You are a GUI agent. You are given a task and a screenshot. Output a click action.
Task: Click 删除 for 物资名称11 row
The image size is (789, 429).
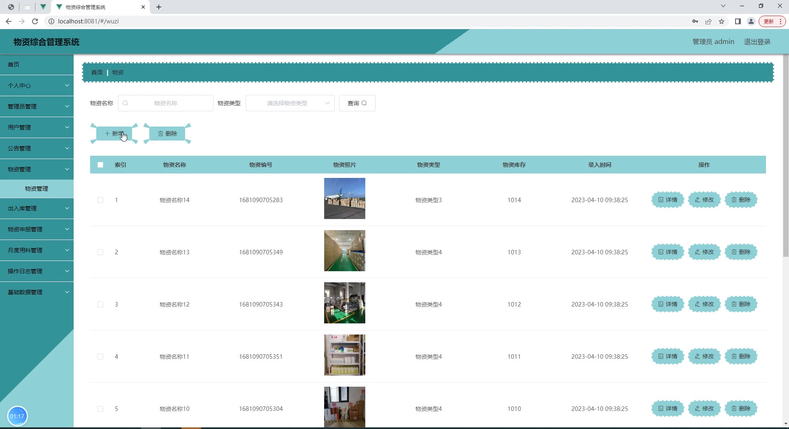(741, 356)
